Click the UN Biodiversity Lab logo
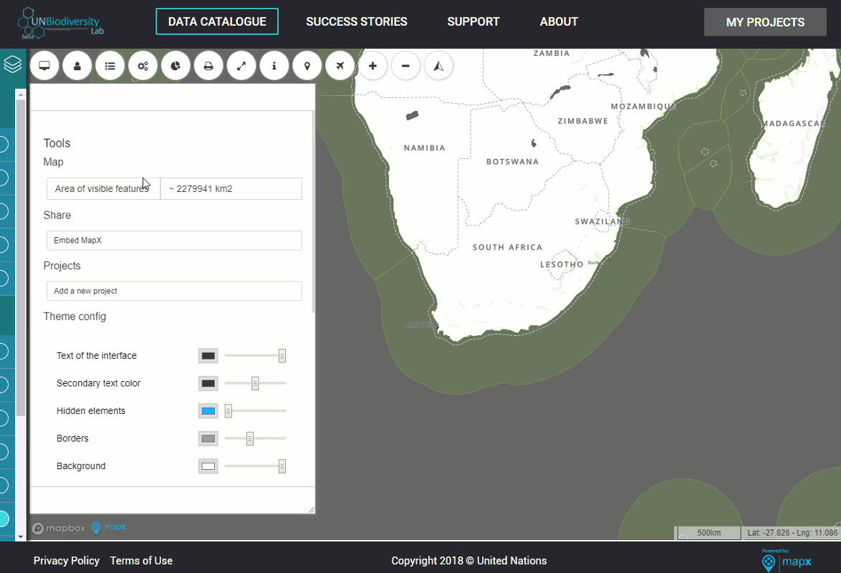Viewport: 841px width, 573px height. (x=61, y=24)
